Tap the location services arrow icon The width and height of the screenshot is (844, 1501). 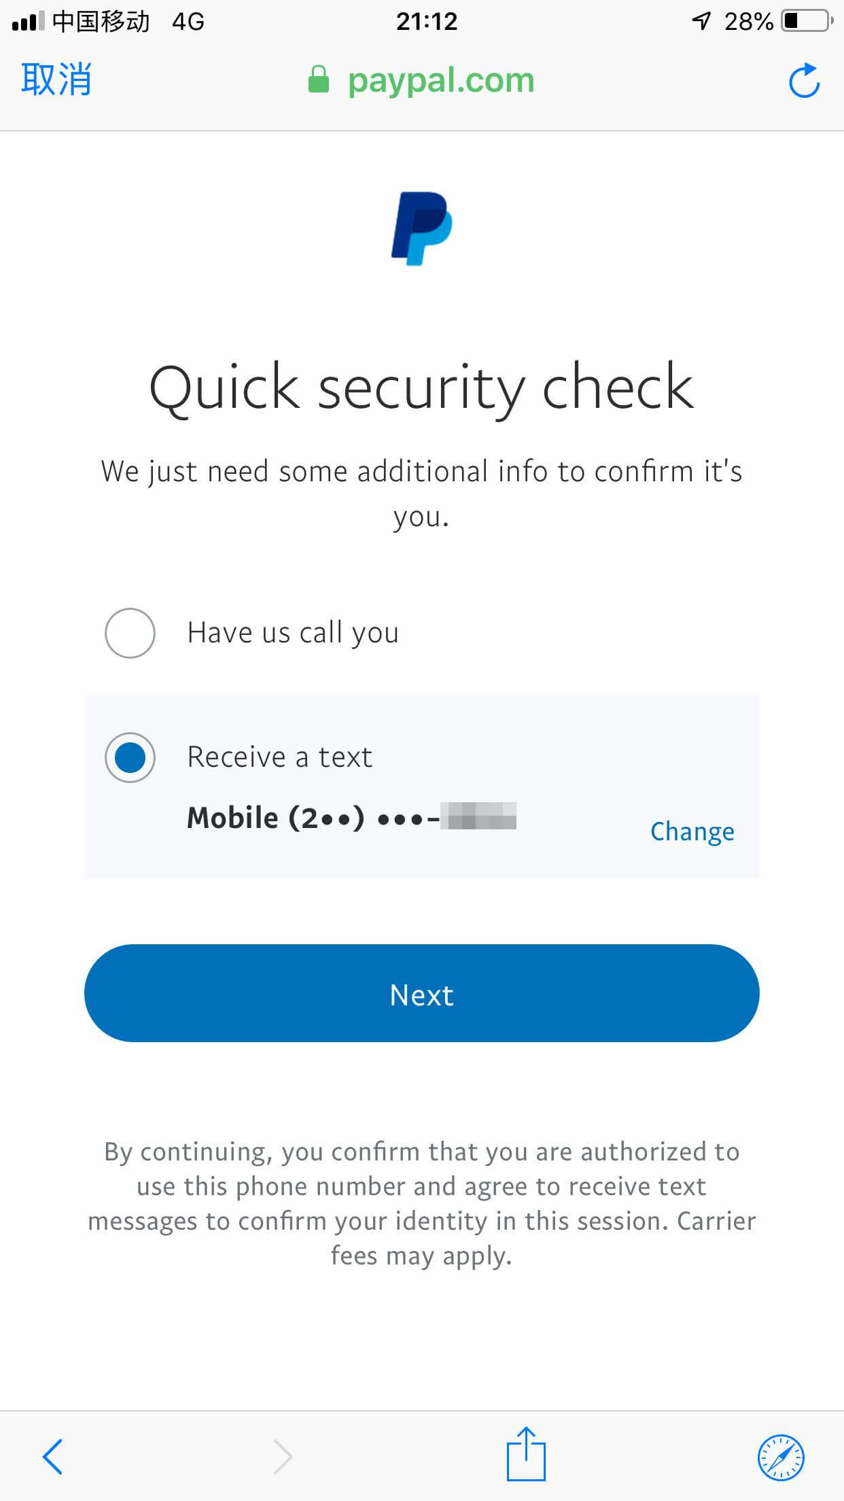[701, 21]
